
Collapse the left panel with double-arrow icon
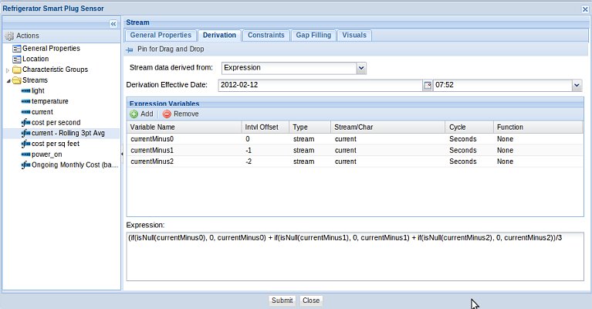[113, 24]
